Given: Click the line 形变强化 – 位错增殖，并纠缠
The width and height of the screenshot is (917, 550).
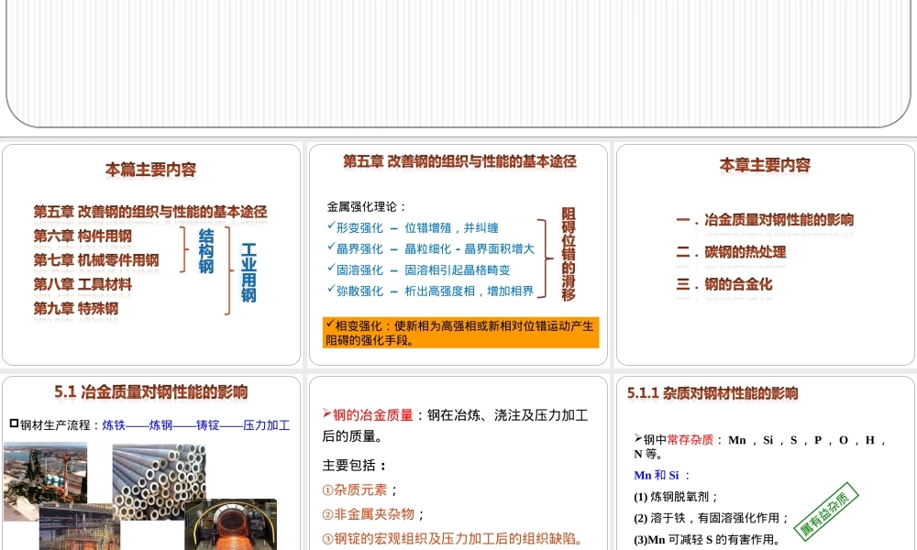Looking at the screenshot, I should tap(413, 227).
